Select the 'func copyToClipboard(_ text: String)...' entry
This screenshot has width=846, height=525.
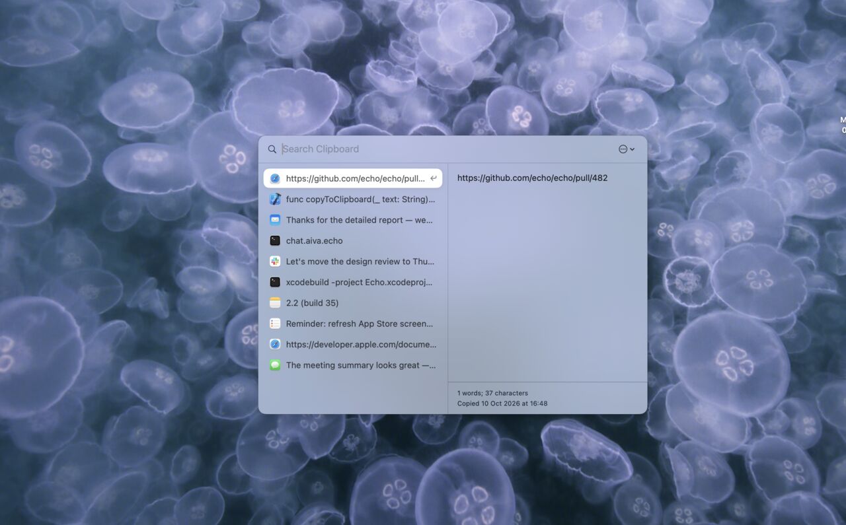353,199
